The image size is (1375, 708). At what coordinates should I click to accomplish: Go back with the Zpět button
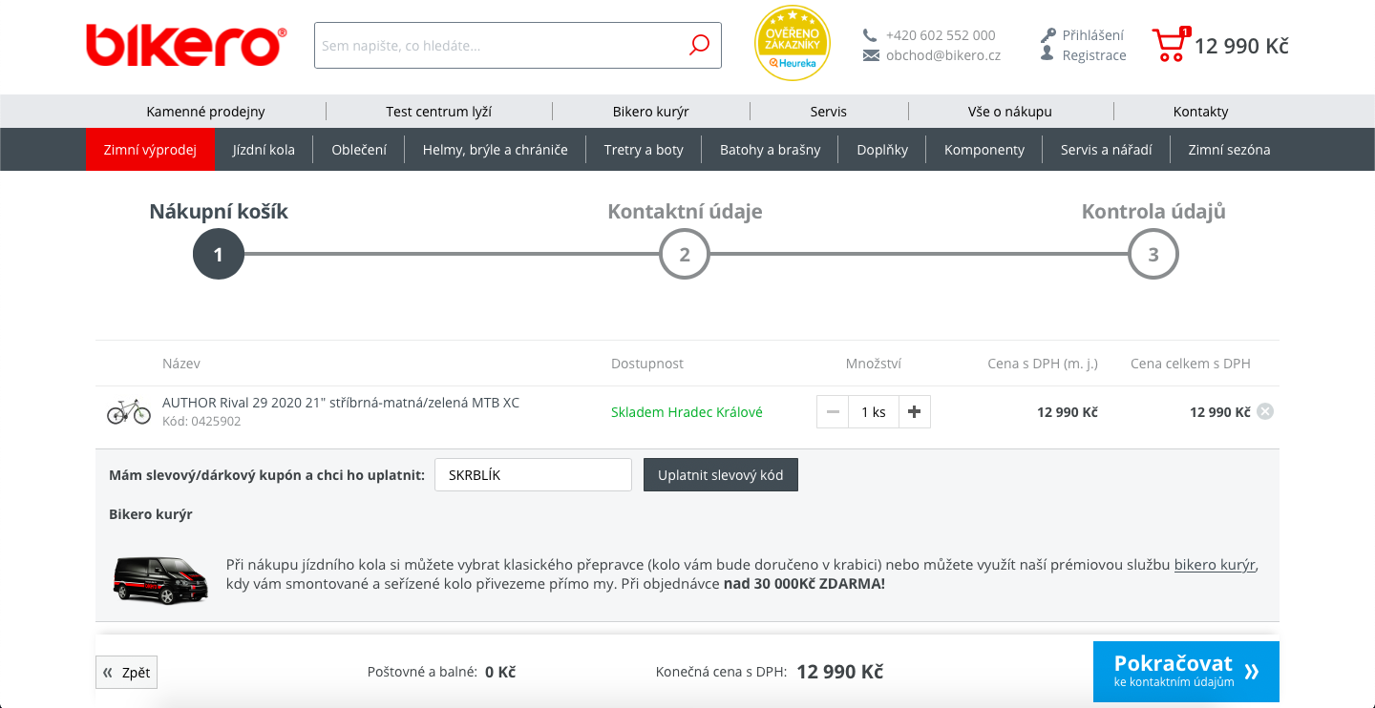click(x=127, y=673)
